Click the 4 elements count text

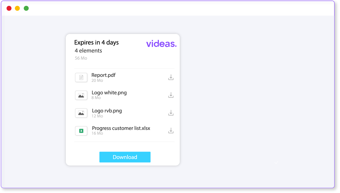click(x=88, y=50)
